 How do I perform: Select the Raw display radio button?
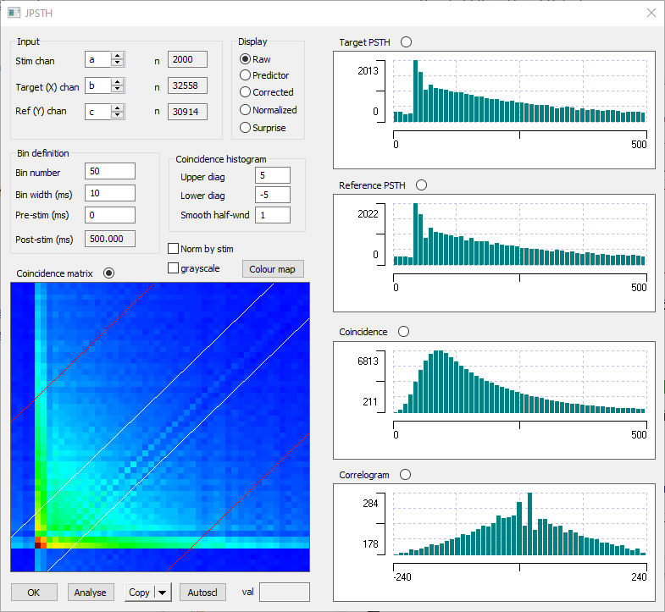point(246,59)
